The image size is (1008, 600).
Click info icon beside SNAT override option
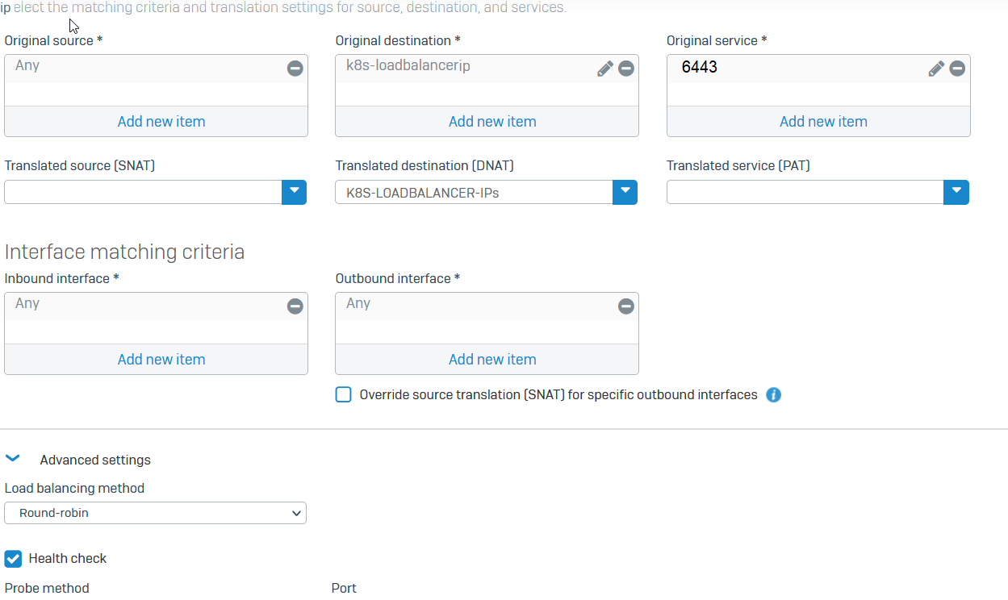point(773,395)
